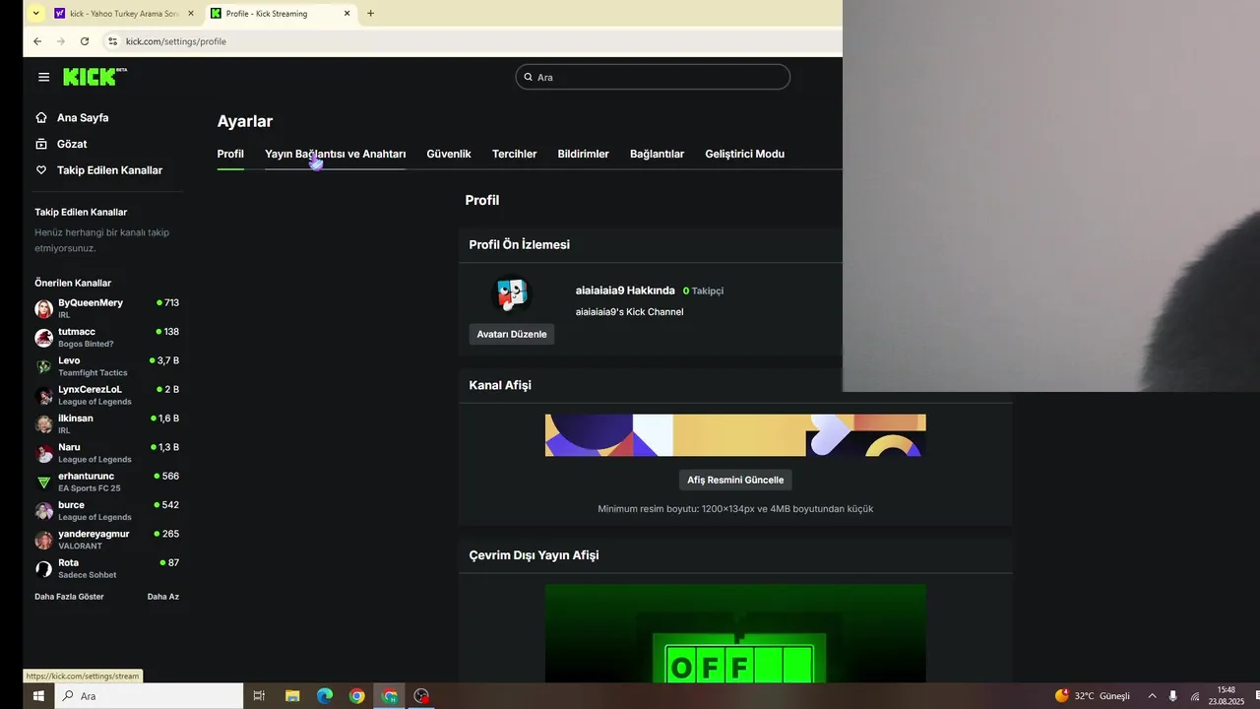Image resolution: width=1260 pixels, height=709 pixels.
Task: Click 'League of Legends' under Naru
Action: point(94,460)
